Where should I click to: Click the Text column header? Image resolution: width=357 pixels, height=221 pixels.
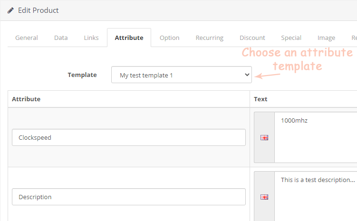click(261, 99)
